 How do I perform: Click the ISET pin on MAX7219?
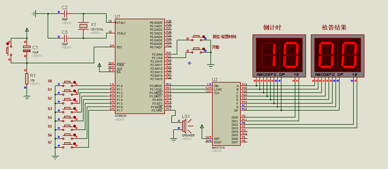coord(217,139)
